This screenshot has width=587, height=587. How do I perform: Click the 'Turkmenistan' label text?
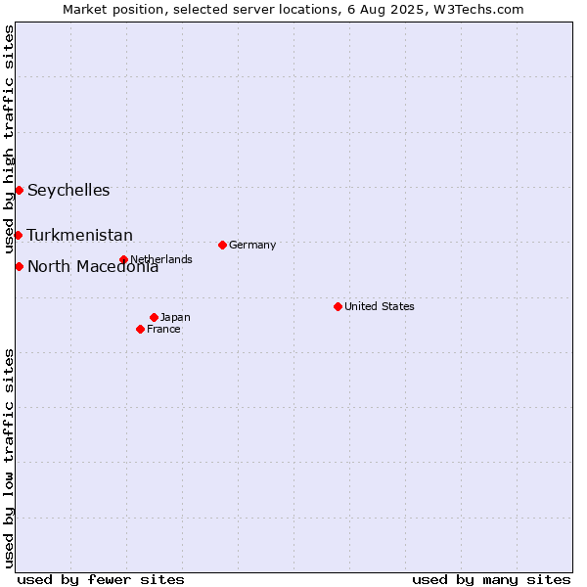pos(80,236)
